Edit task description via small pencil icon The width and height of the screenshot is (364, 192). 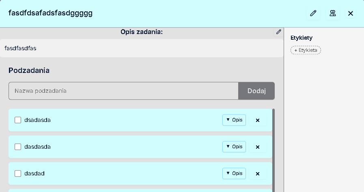278,32
